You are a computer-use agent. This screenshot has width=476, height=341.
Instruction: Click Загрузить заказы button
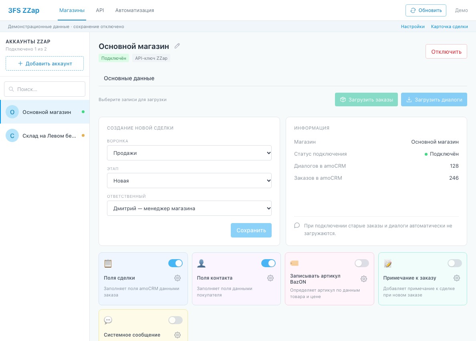[366, 99]
